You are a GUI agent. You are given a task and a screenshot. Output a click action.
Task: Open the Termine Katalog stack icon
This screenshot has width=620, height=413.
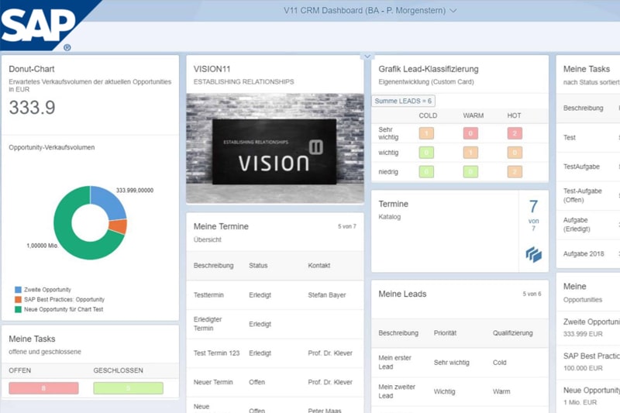pyautogui.click(x=533, y=254)
